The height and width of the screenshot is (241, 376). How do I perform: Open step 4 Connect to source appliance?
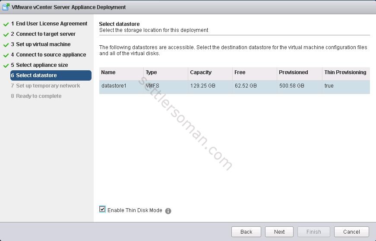tap(48, 55)
